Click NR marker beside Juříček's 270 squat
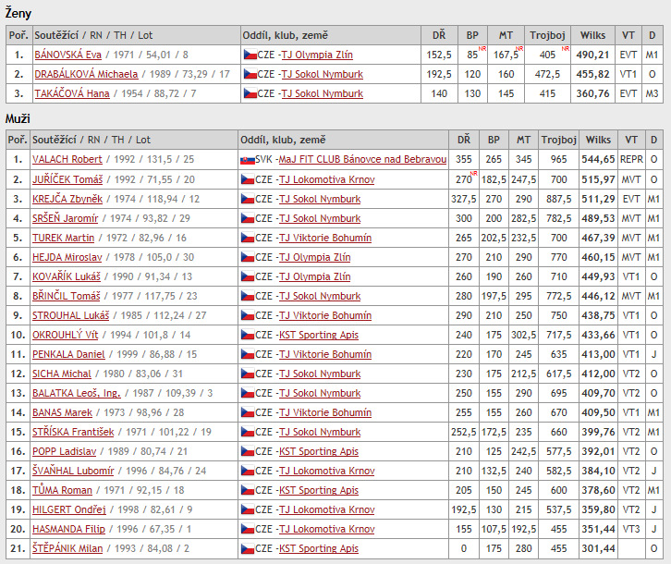The height and width of the screenshot is (564, 671). (474, 173)
